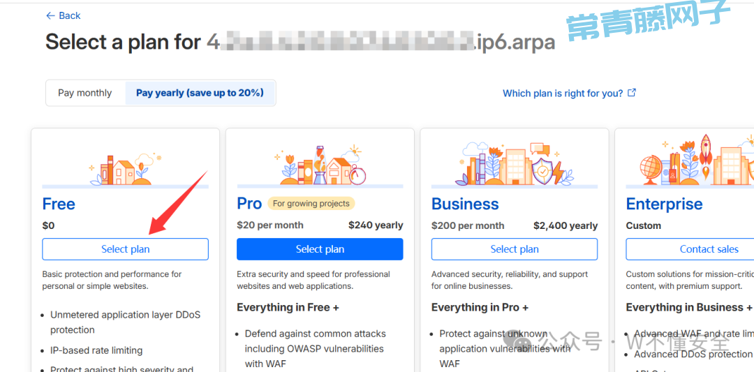Click the Back arrow link
Image resolution: width=754 pixels, height=372 pixels.
(x=63, y=15)
